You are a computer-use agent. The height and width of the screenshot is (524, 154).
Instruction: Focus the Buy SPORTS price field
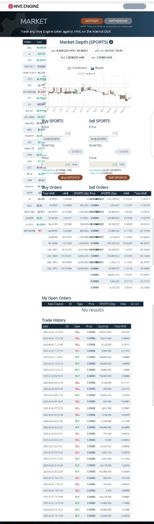(x=56, y=133)
